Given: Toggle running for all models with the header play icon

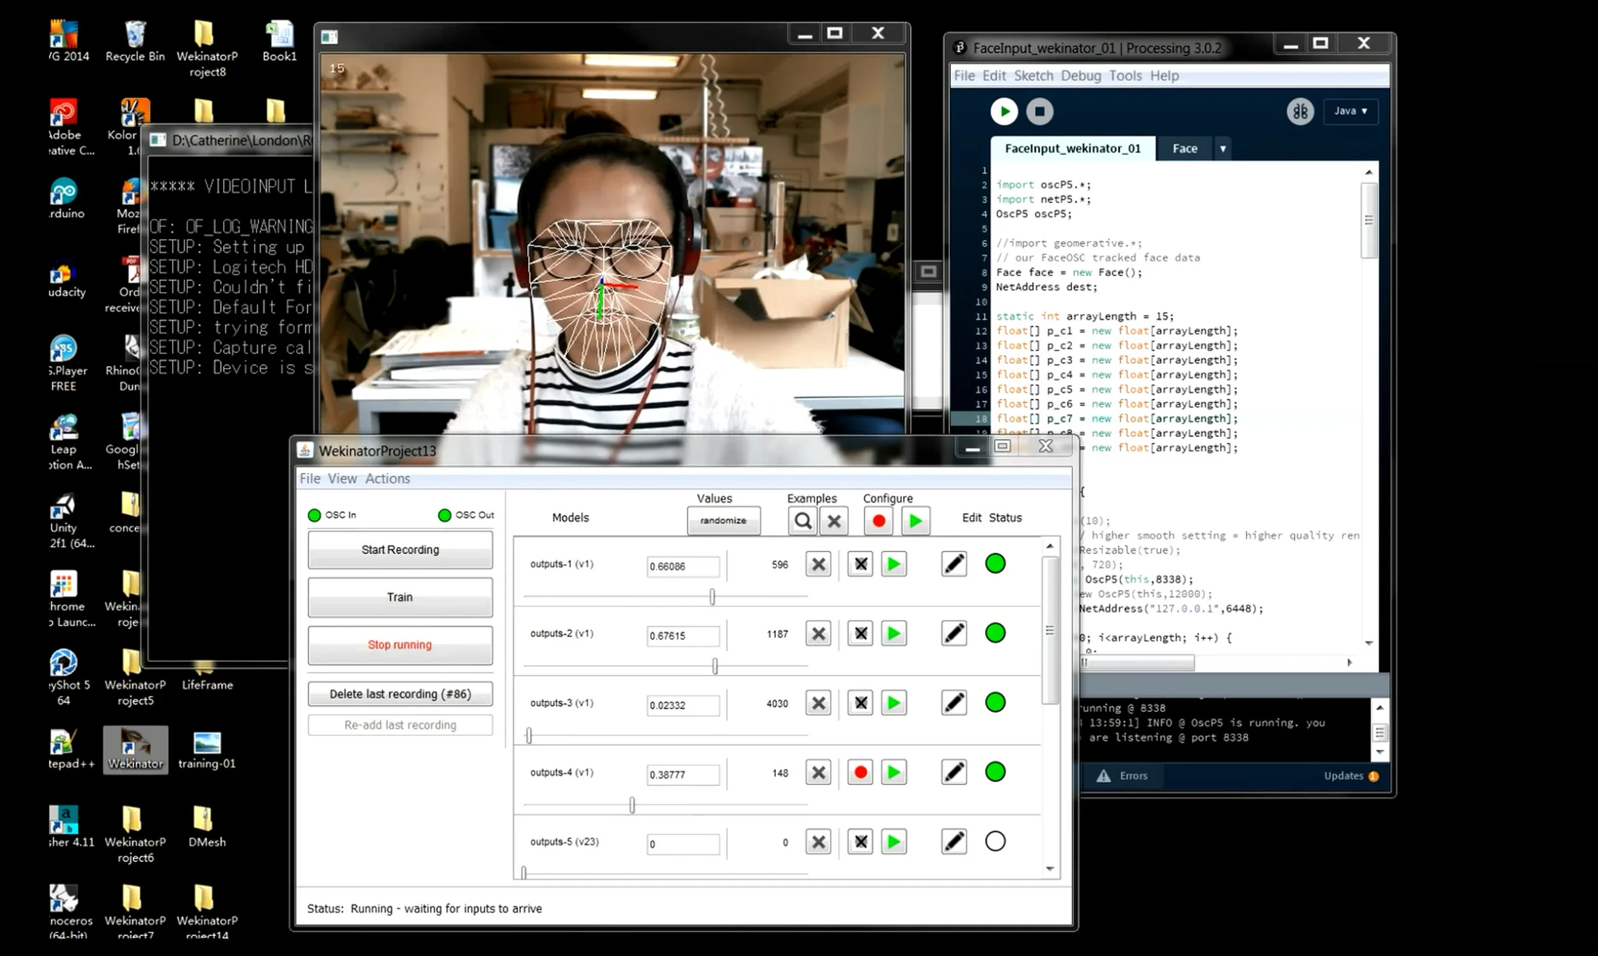Looking at the screenshot, I should point(915,521).
